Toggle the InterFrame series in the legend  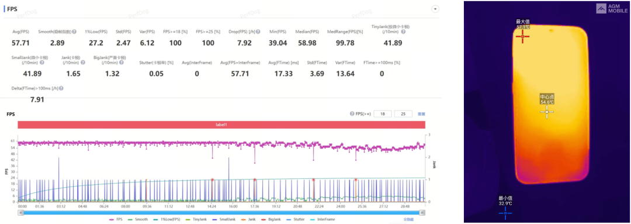(322, 219)
